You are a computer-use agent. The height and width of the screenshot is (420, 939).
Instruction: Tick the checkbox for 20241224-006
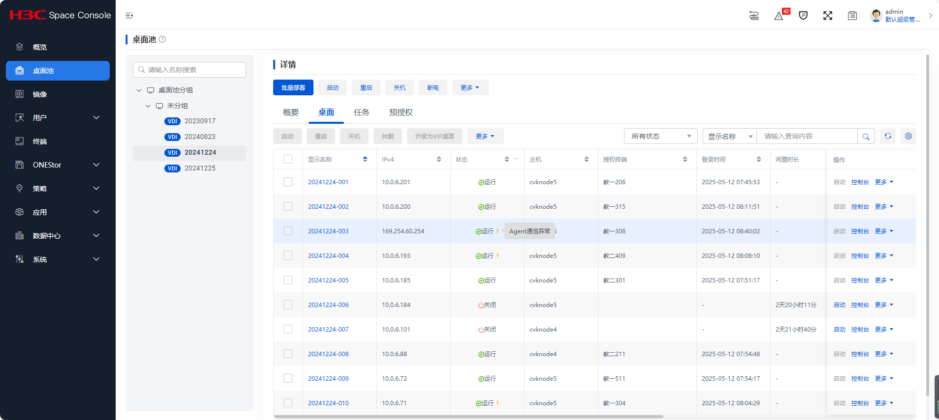(288, 305)
